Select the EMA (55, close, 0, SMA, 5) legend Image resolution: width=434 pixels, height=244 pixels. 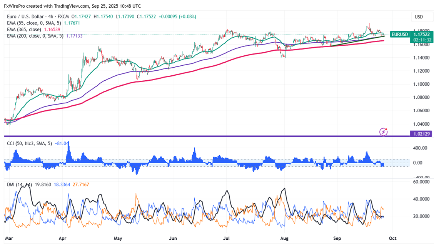point(34,23)
